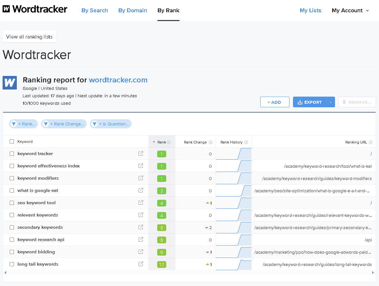Open external link for 'keyword bidding' row

click(141, 252)
